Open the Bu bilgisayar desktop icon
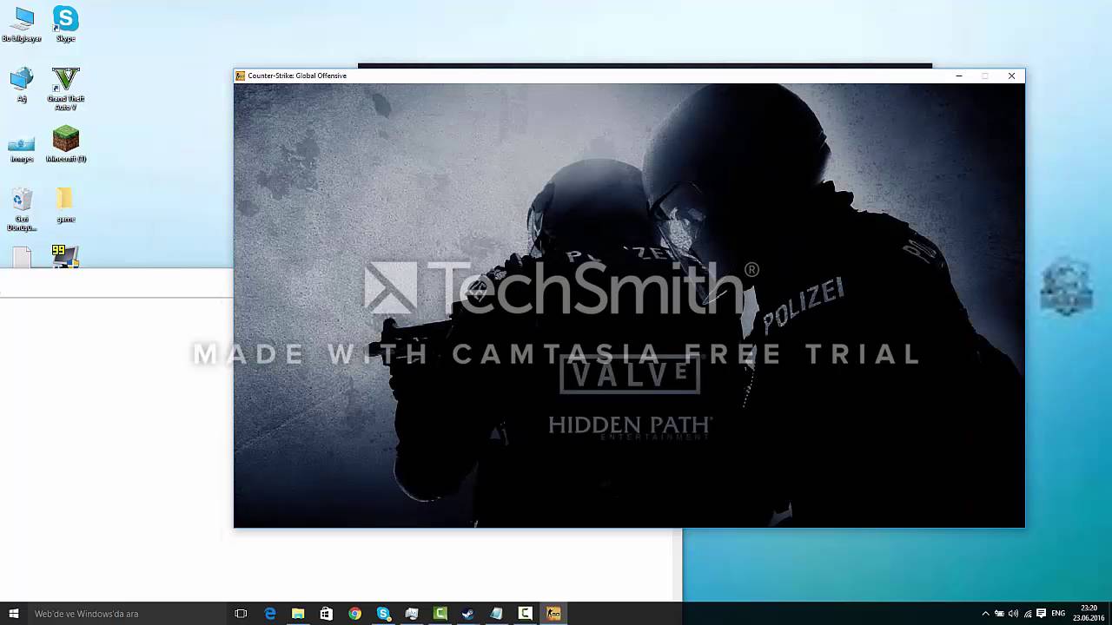1112x625 pixels. [23, 25]
